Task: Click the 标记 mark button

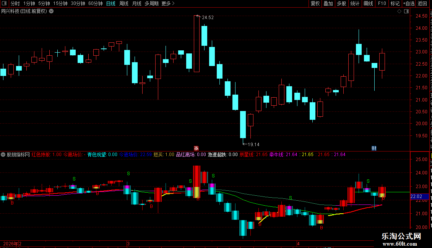Action: 395,3
